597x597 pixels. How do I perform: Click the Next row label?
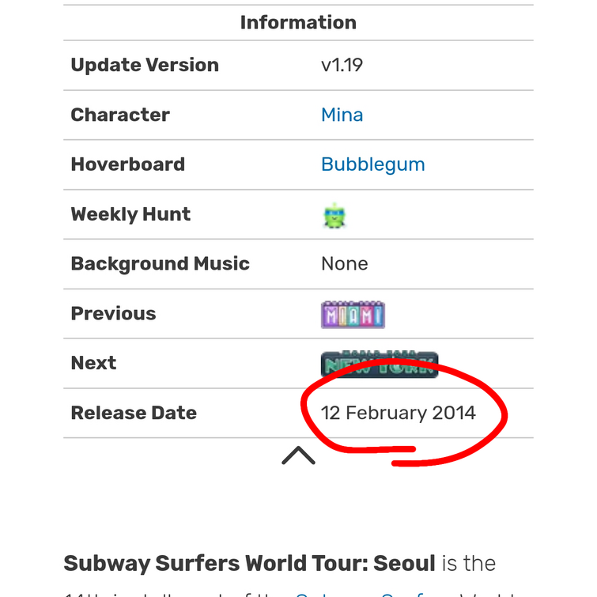(x=93, y=363)
